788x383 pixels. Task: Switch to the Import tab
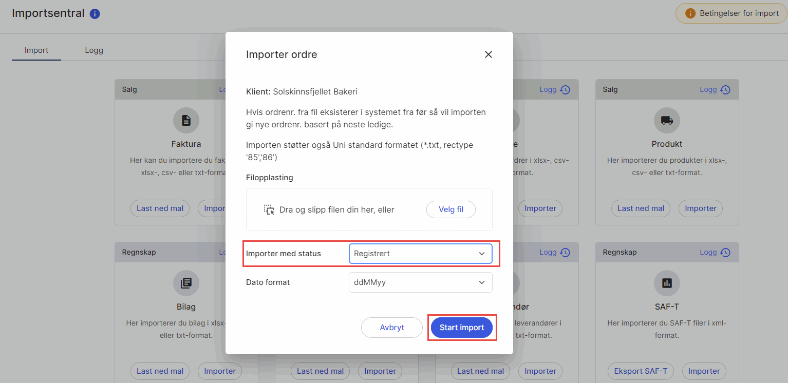pos(36,50)
